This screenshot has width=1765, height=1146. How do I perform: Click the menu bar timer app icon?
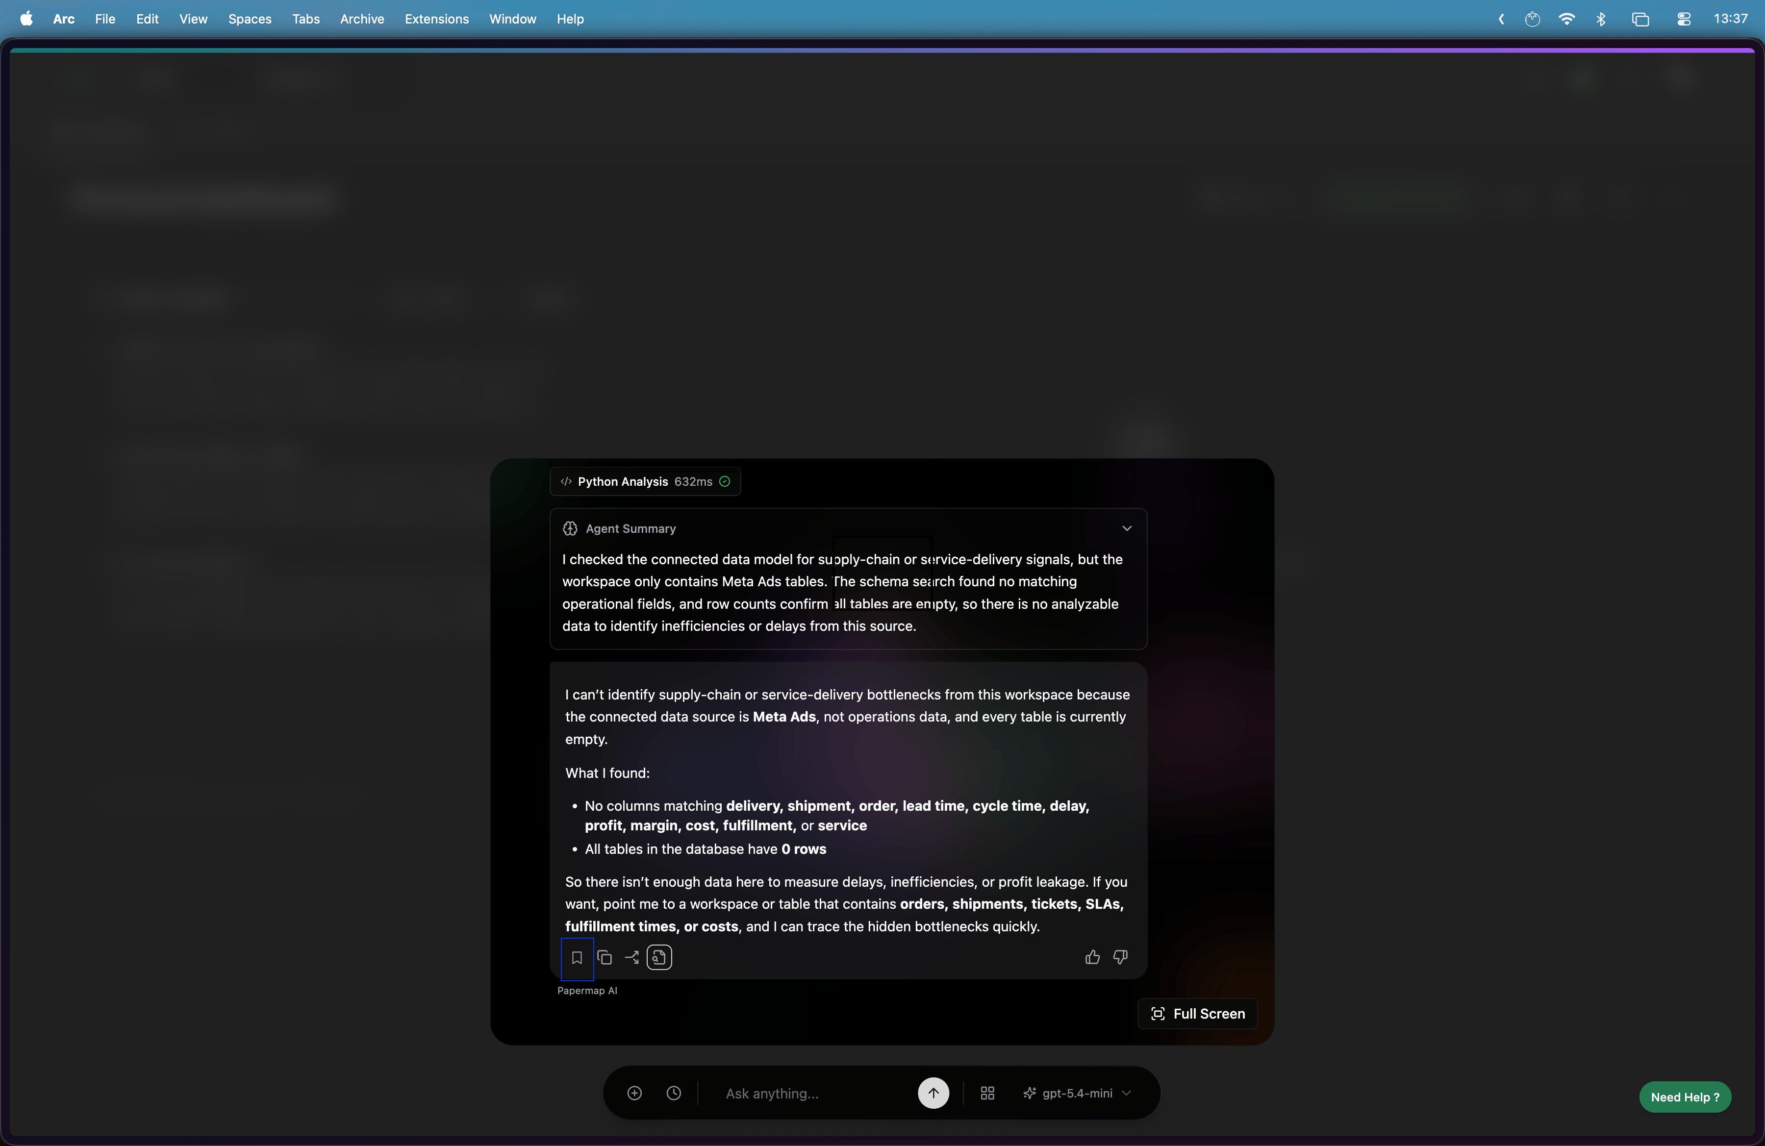pos(1532,19)
